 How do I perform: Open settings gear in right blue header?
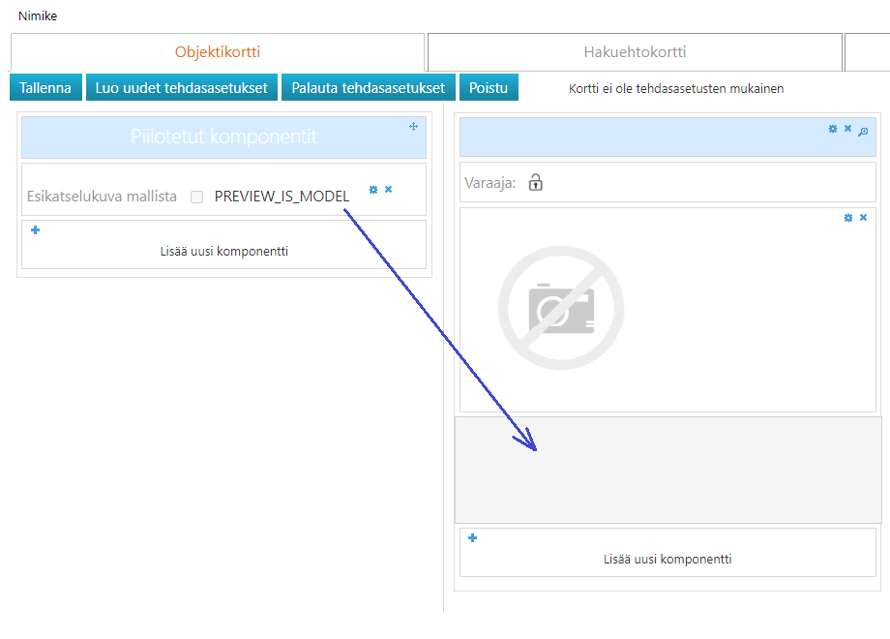tap(833, 129)
